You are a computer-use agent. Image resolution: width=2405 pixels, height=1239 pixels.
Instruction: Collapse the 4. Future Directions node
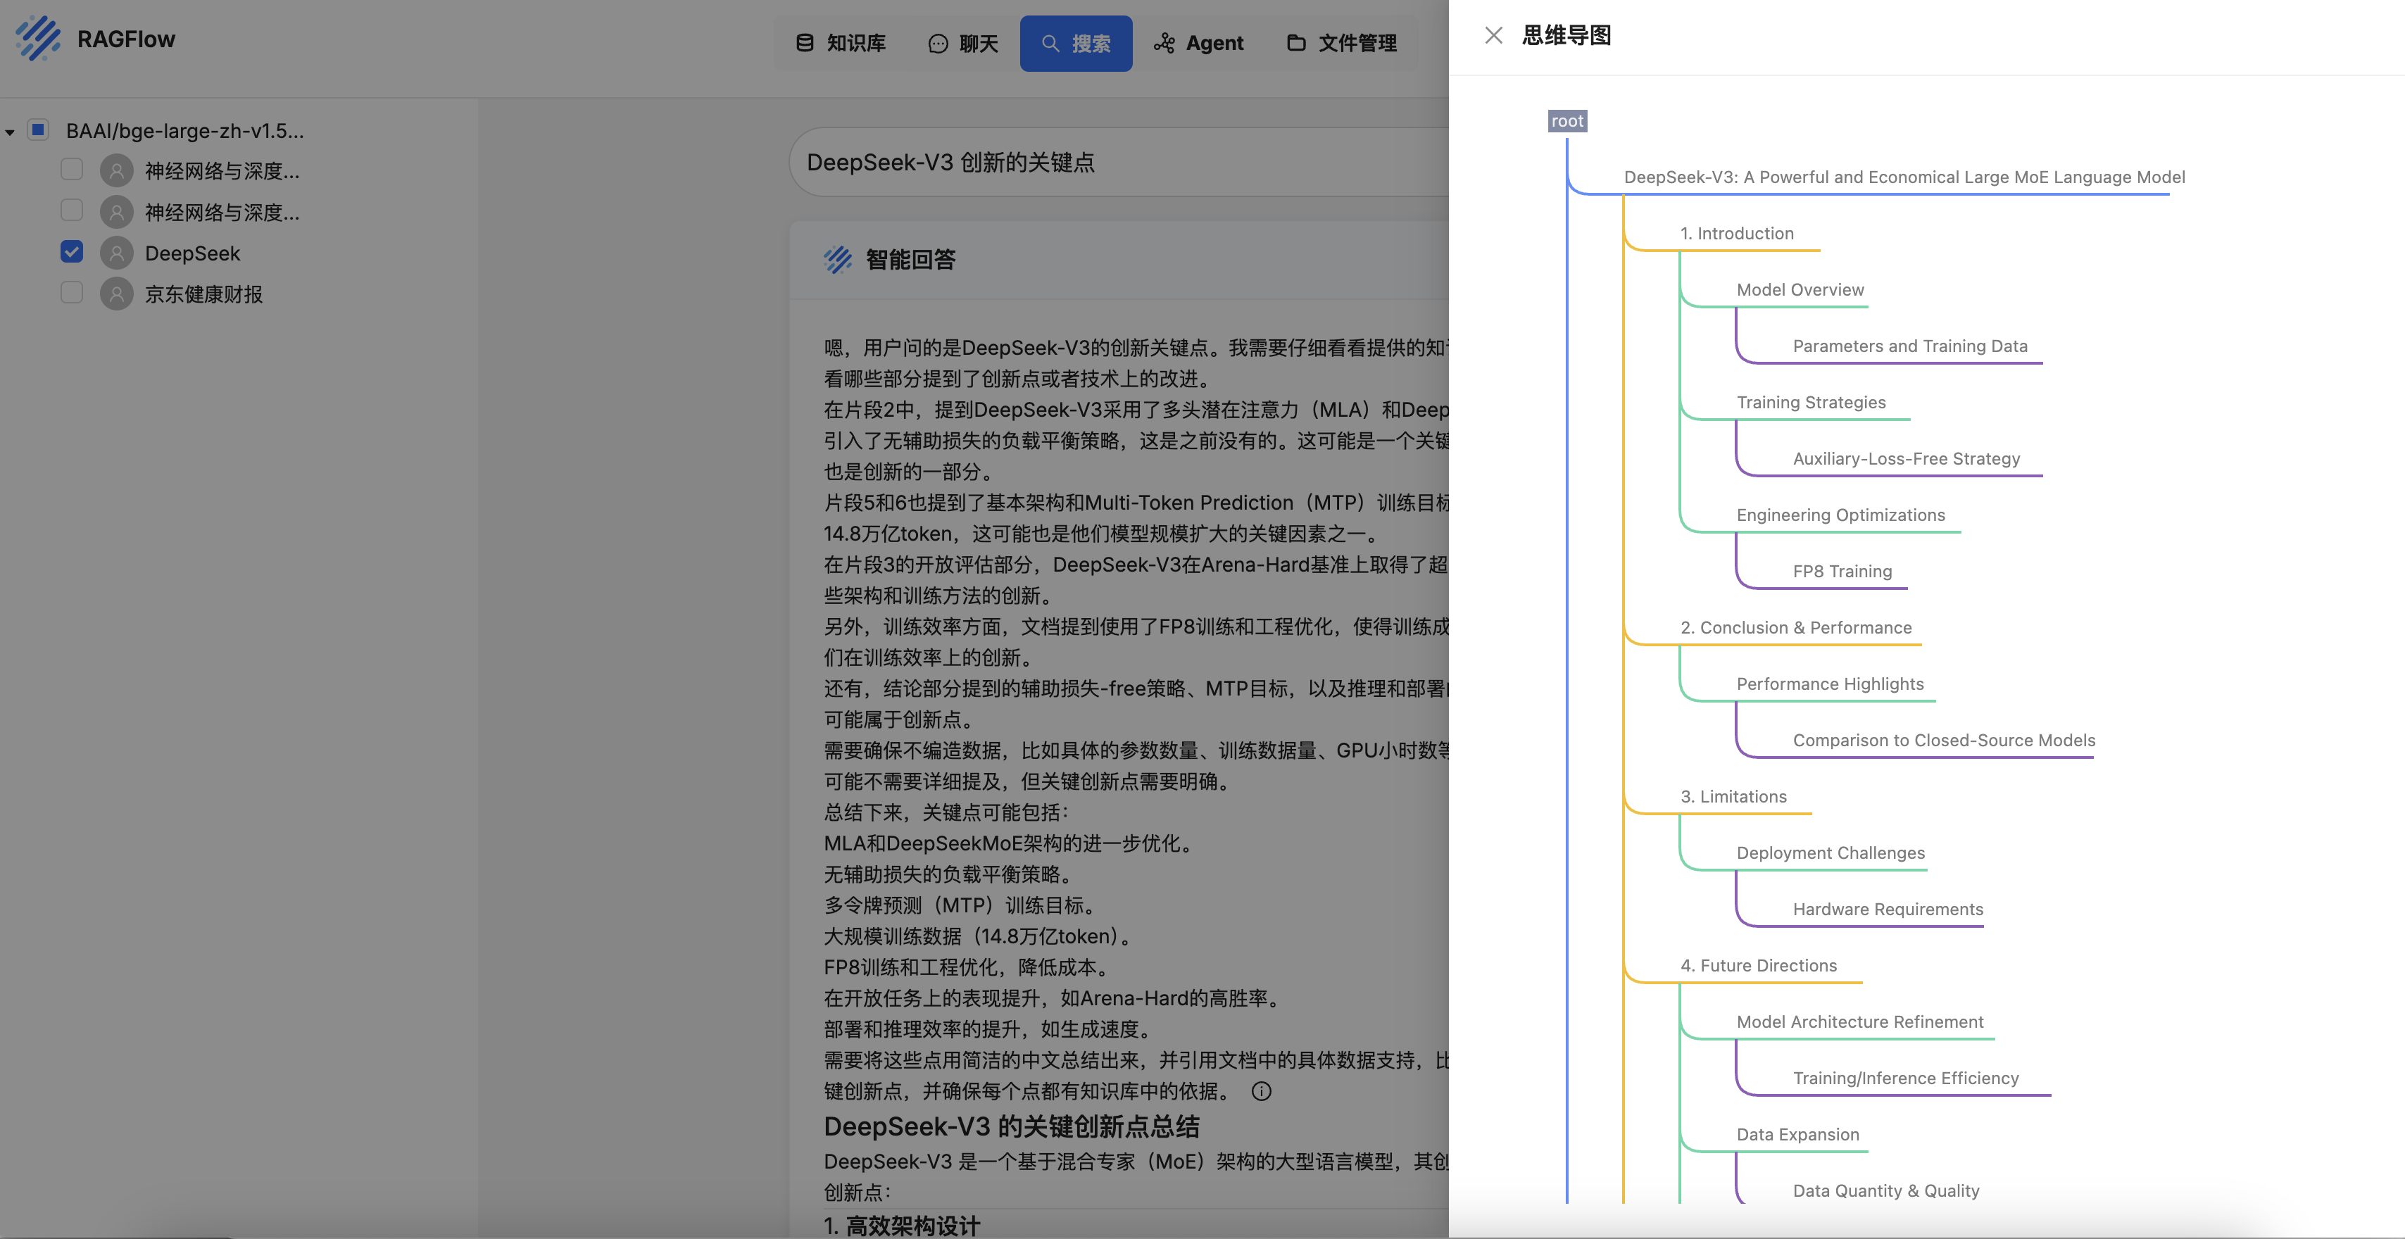click(x=1758, y=965)
